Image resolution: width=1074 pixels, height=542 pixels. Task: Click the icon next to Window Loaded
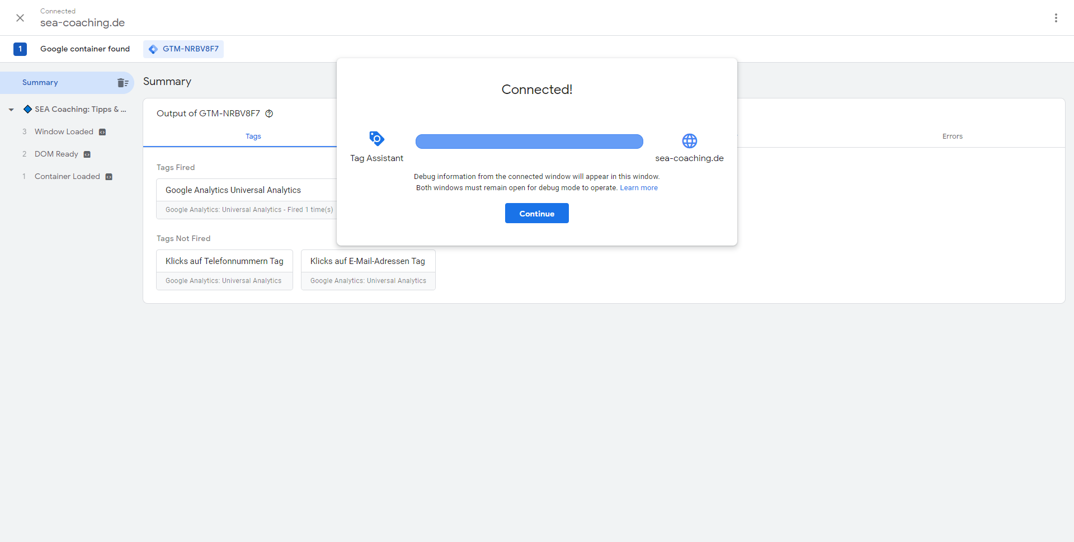(102, 133)
